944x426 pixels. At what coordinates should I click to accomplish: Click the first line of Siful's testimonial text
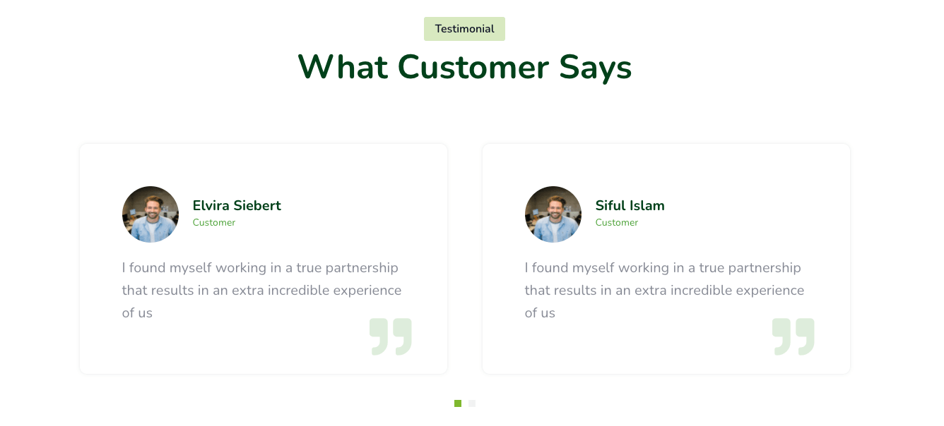point(663,268)
